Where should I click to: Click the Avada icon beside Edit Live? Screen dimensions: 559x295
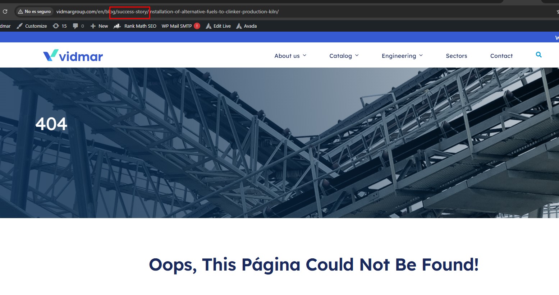tap(209, 26)
